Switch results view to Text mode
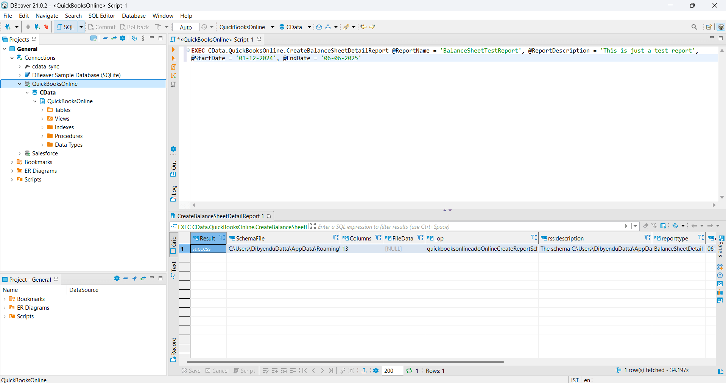Image resolution: width=726 pixels, height=383 pixels. (x=173, y=270)
